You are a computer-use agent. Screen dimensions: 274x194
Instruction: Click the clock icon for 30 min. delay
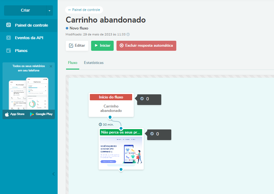[x=100, y=124]
